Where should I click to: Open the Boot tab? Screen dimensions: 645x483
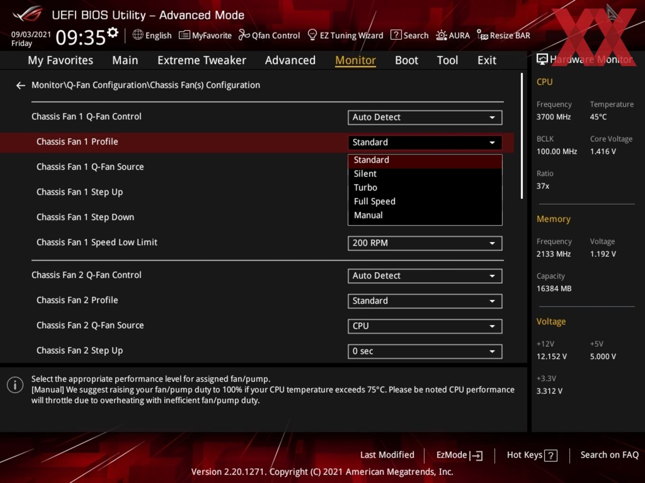[406, 60]
